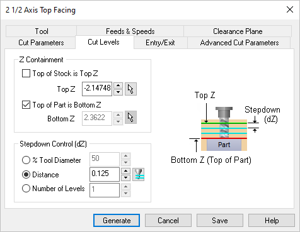Open the Tool tab

(42, 31)
